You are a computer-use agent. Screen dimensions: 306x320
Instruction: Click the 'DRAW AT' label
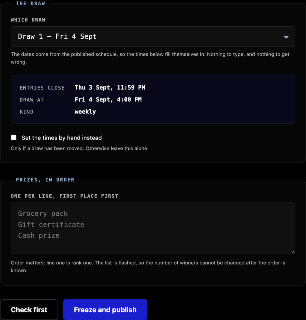32,100
